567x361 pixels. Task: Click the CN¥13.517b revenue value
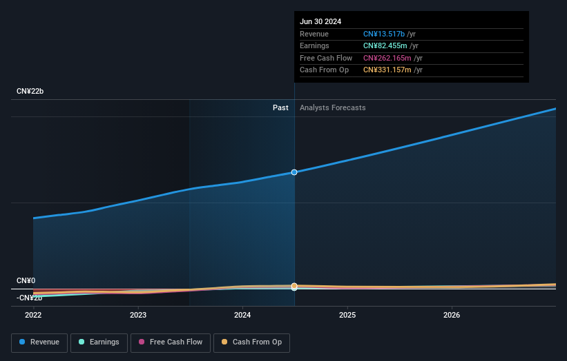tap(384, 34)
